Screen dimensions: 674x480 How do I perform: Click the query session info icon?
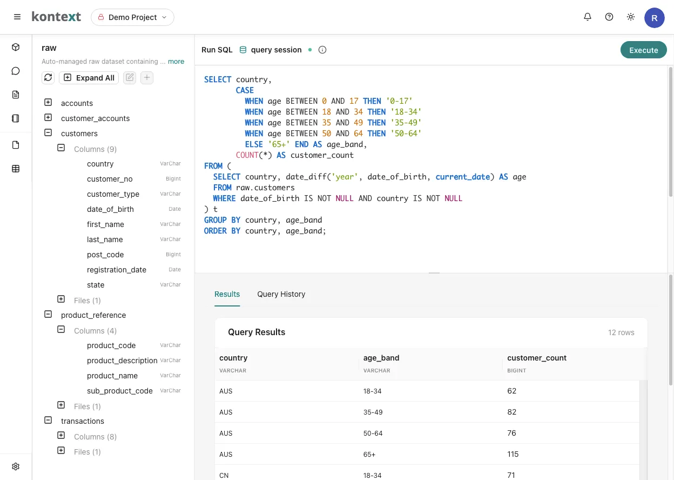pos(322,50)
